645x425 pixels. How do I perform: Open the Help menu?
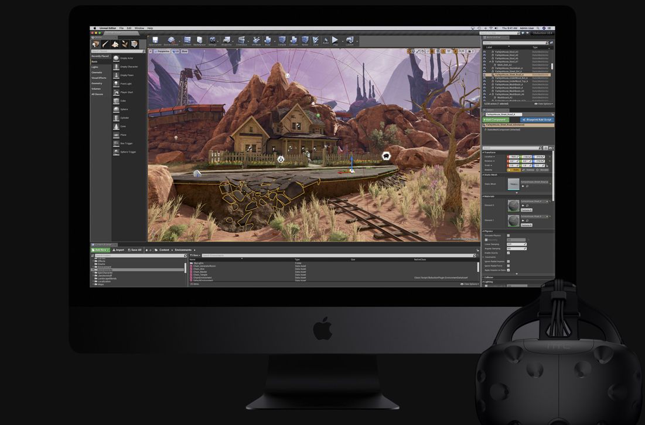150,28
